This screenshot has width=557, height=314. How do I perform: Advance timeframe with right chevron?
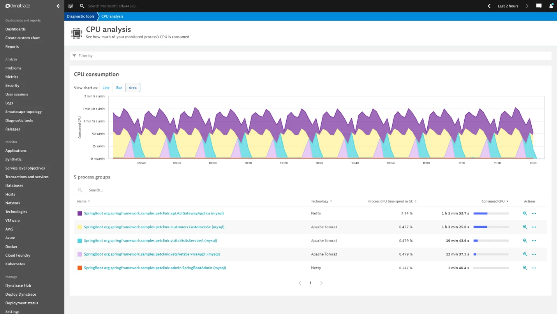click(526, 6)
